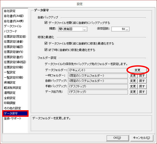This screenshot has width=157, height=144.
Task: Select 自社設定 in the settings list
Action: 10,11
